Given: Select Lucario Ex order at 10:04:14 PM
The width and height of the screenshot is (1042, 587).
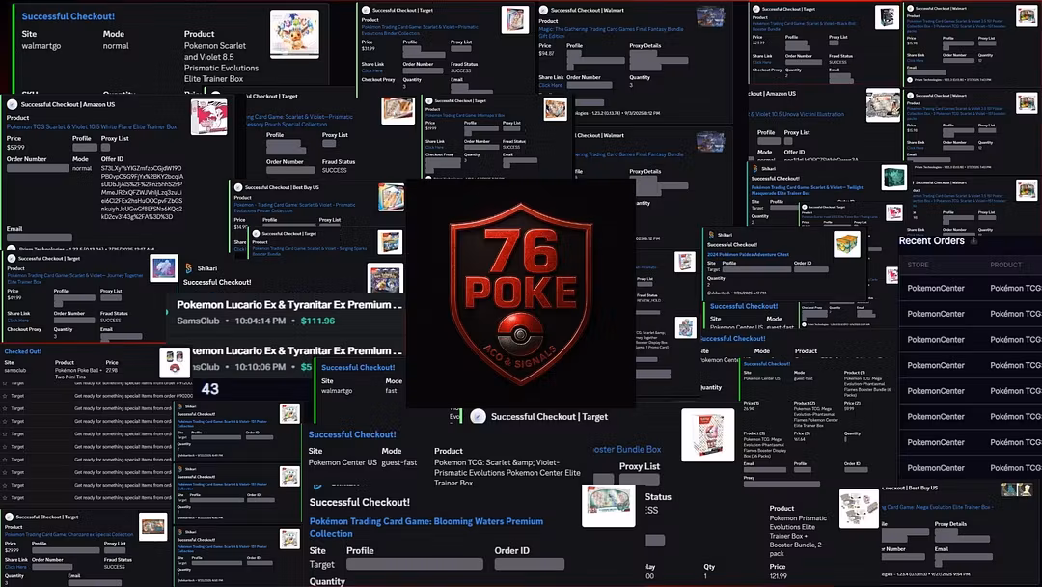Looking at the screenshot, I should [285, 312].
